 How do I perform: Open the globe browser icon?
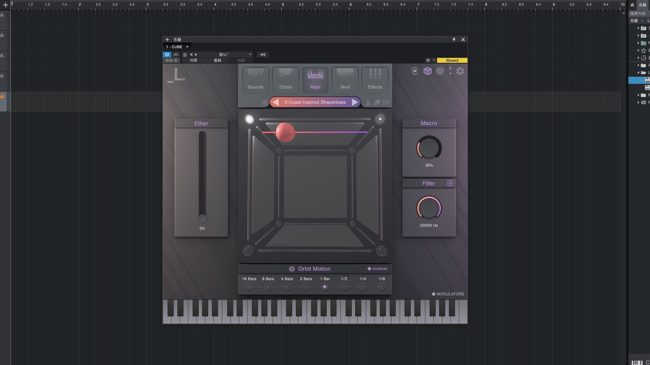tap(440, 71)
